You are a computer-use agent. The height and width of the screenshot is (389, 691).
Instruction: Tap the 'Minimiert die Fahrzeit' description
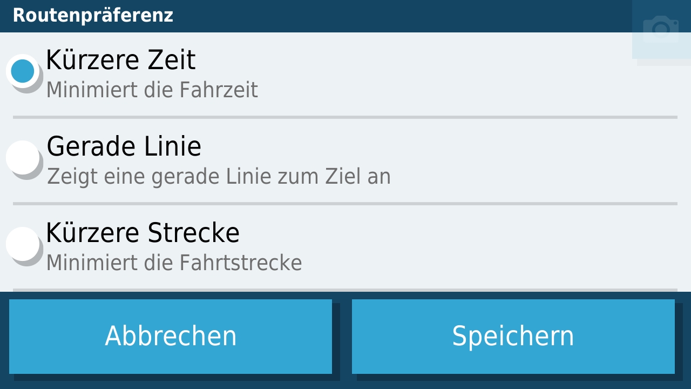point(152,90)
